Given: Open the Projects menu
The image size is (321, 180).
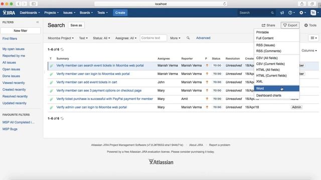Looking at the screenshot, I should tap(51, 12).
